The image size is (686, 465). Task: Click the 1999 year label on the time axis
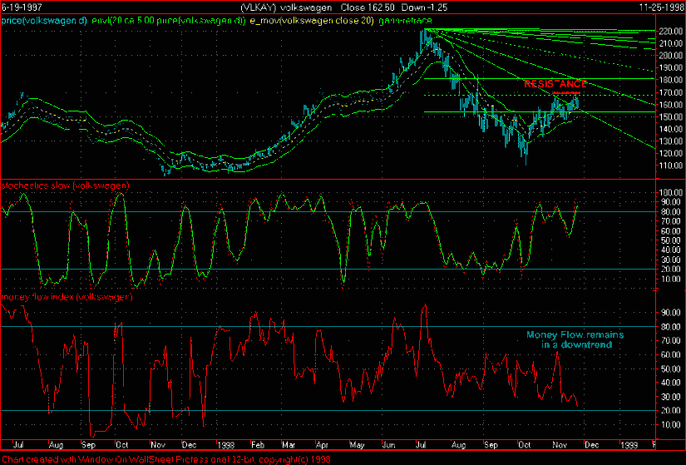[x=629, y=445]
